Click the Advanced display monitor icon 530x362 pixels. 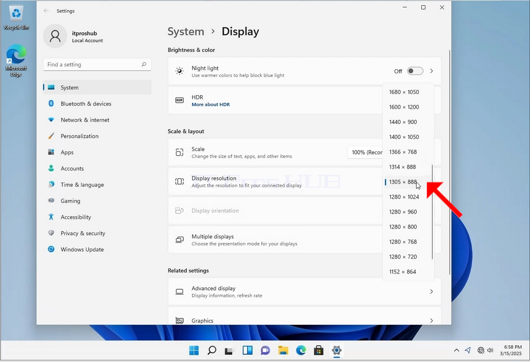(x=180, y=292)
